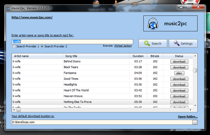Click the horizontal scroll left arrow

click(x=14, y=110)
